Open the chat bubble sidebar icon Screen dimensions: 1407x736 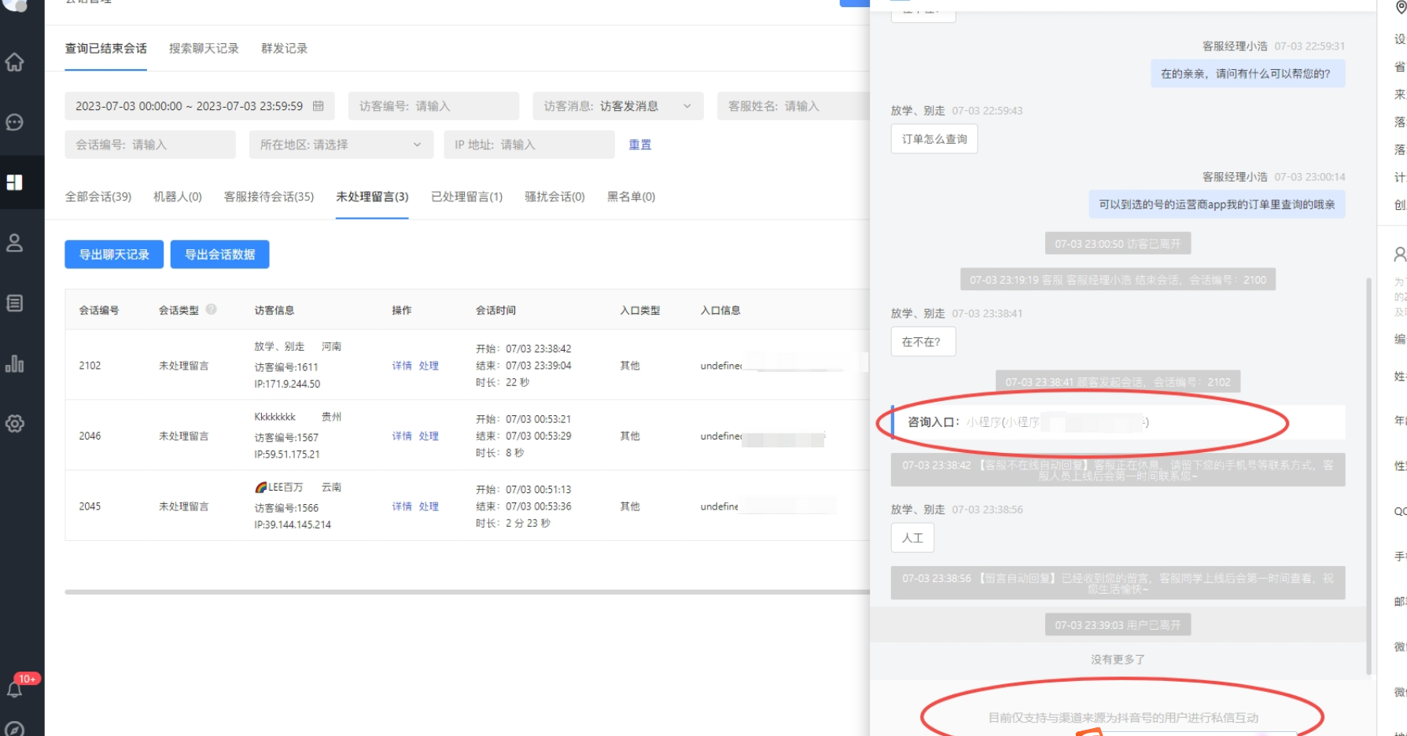(x=15, y=123)
